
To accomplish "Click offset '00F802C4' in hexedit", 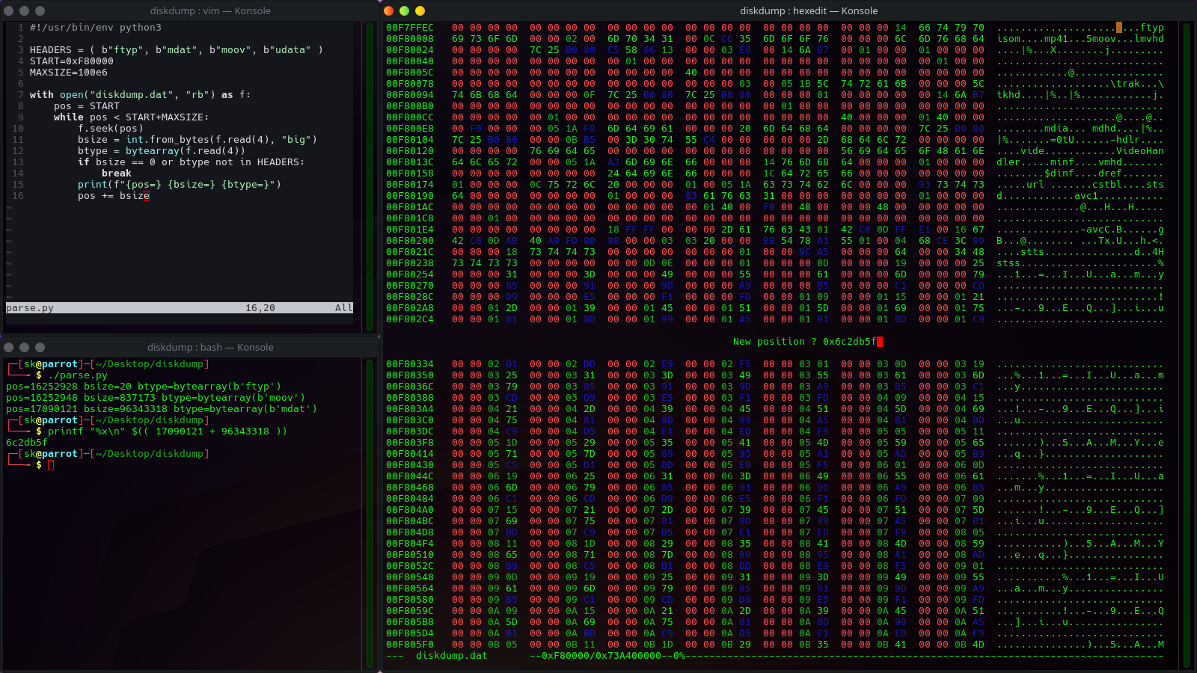I will (410, 319).
